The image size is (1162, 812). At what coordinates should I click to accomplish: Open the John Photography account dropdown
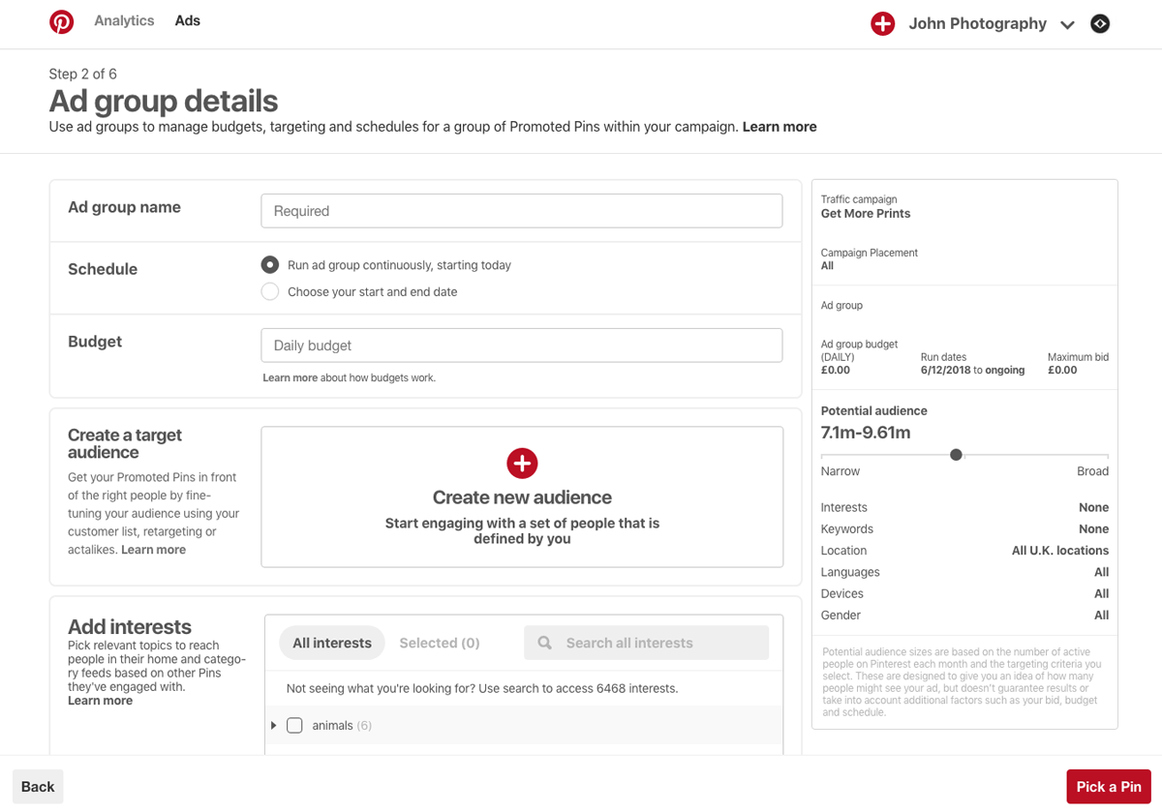tap(1067, 25)
